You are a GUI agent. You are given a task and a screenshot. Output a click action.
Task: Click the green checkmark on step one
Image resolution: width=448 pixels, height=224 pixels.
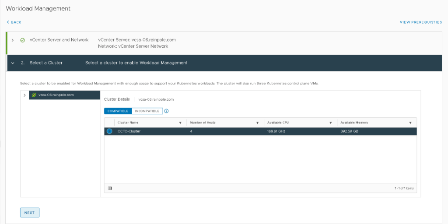click(22, 40)
